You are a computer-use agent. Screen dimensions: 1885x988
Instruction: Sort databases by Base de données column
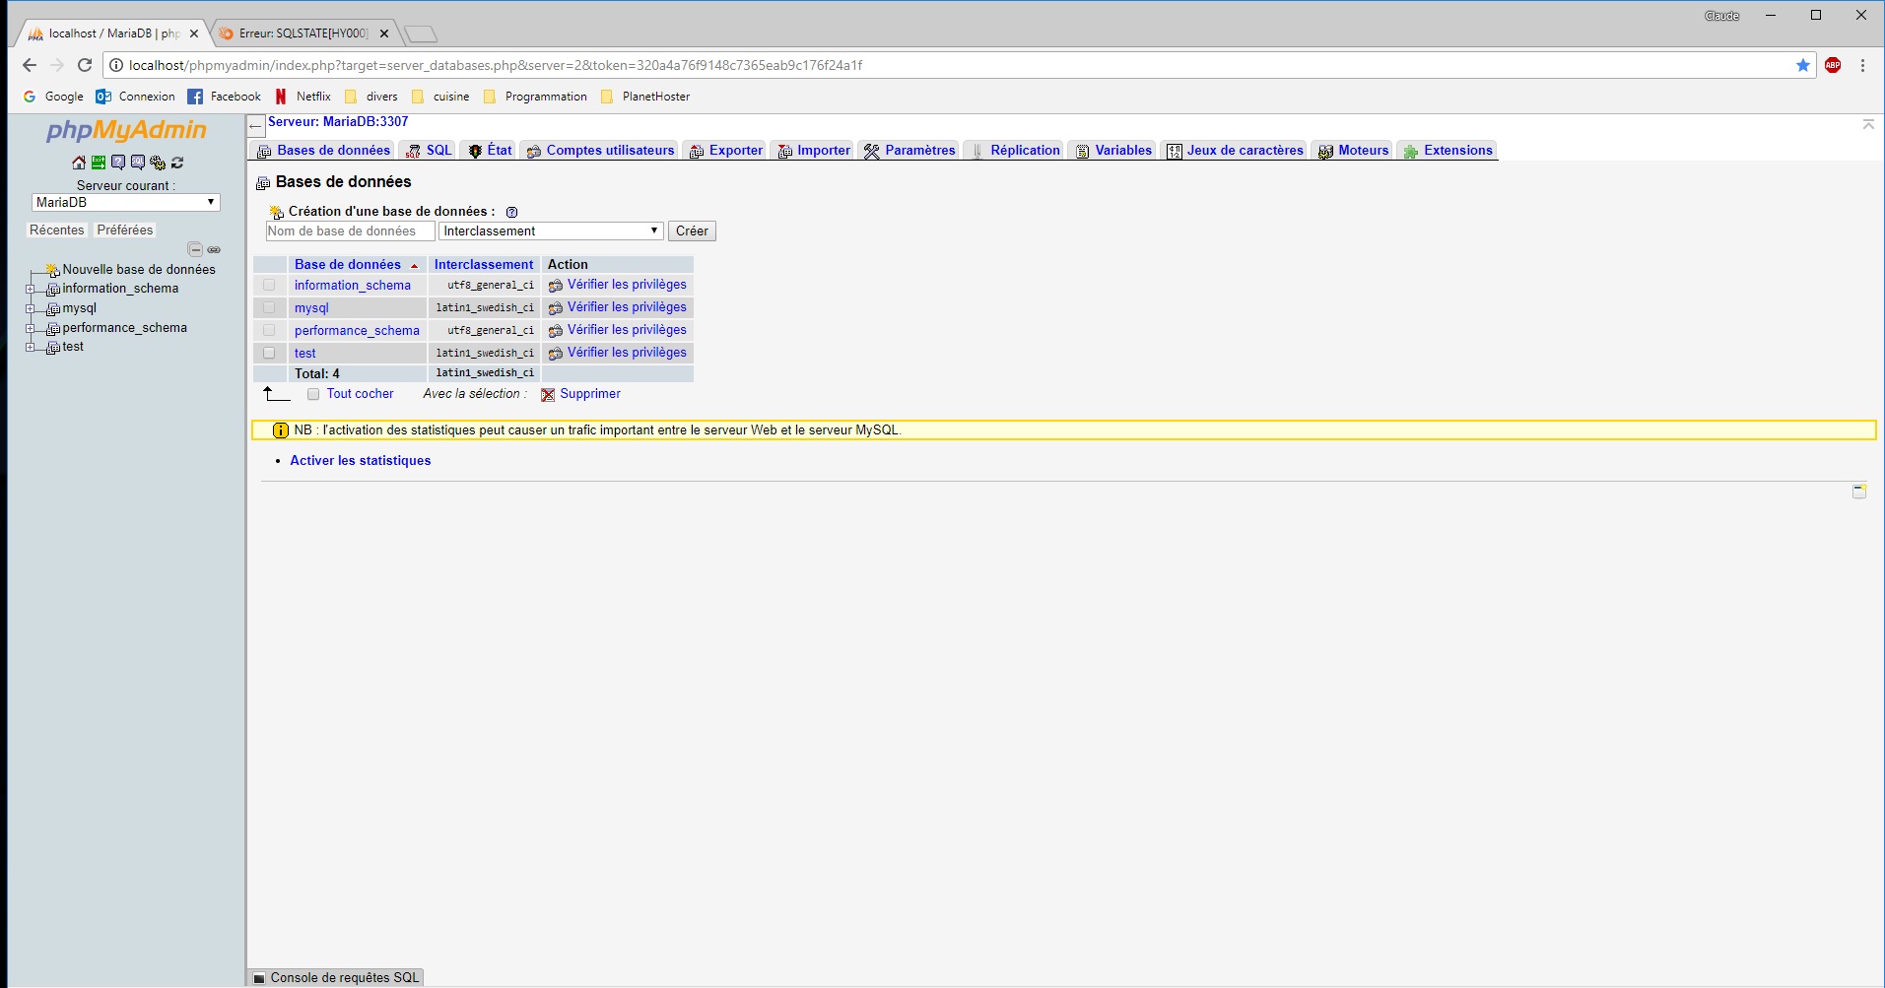tap(346, 264)
